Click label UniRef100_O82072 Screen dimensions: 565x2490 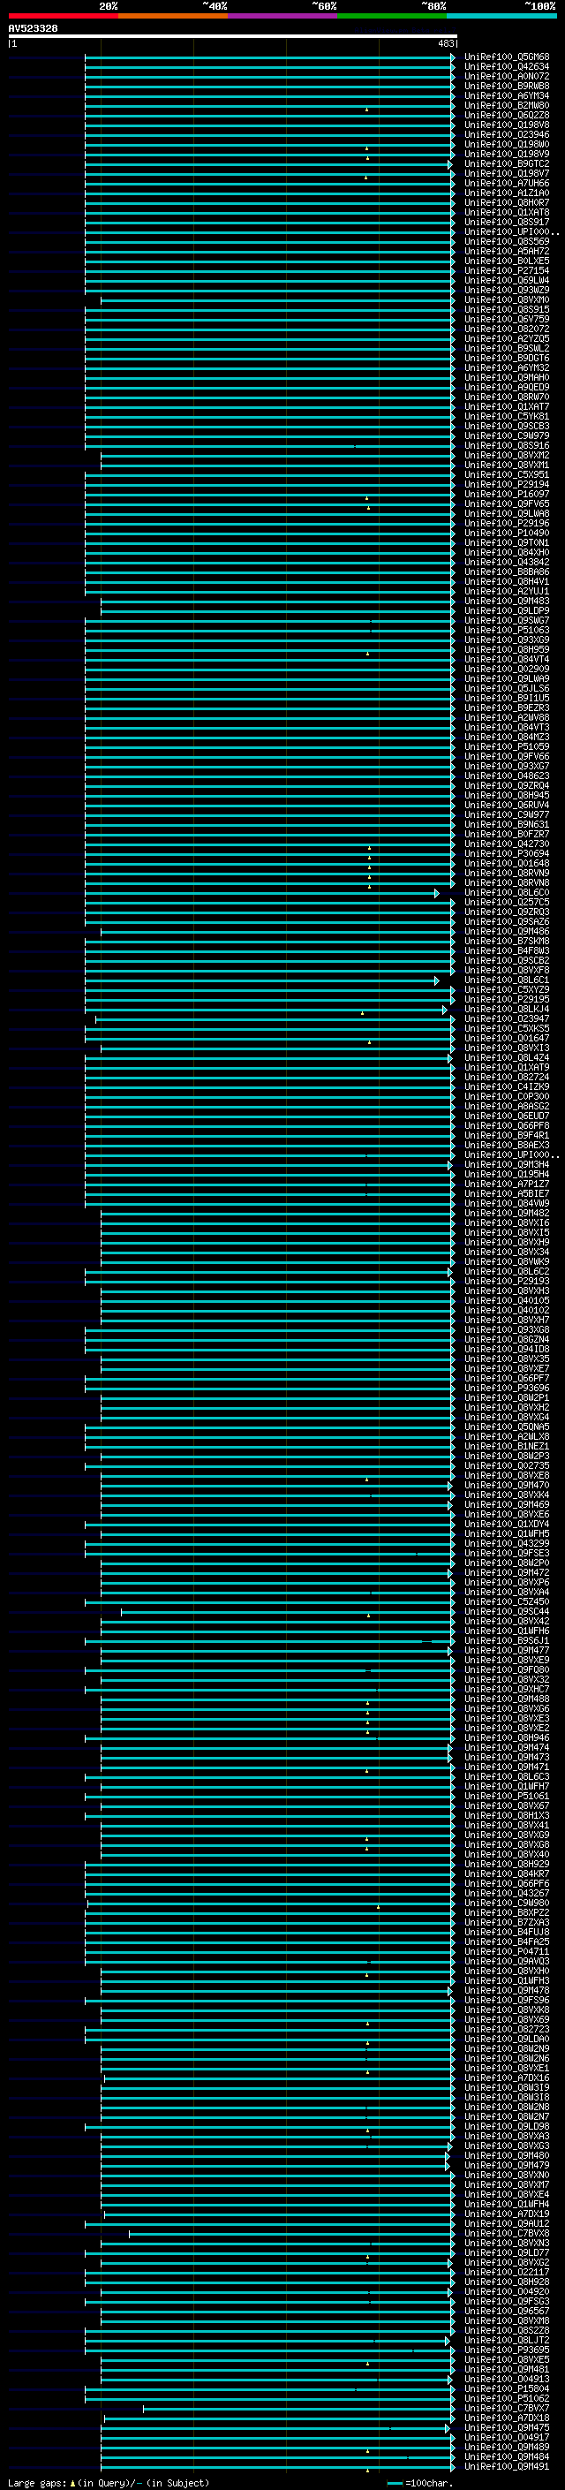click(x=507, y=329)
